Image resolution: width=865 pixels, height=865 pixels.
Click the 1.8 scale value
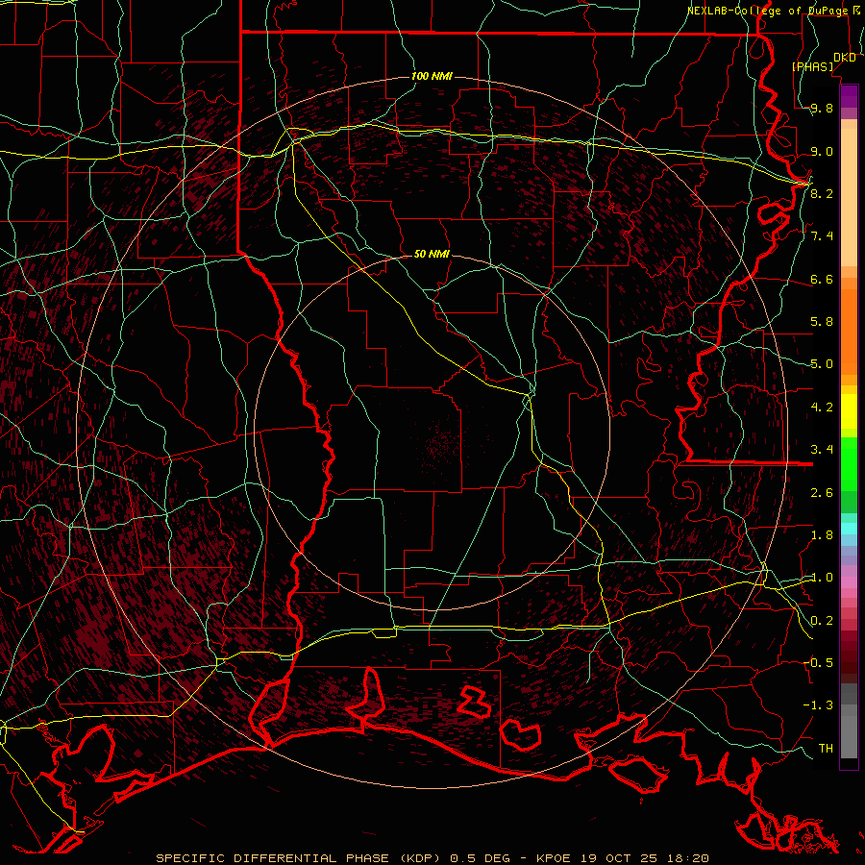pyautogui.click(x=822, y=534)
